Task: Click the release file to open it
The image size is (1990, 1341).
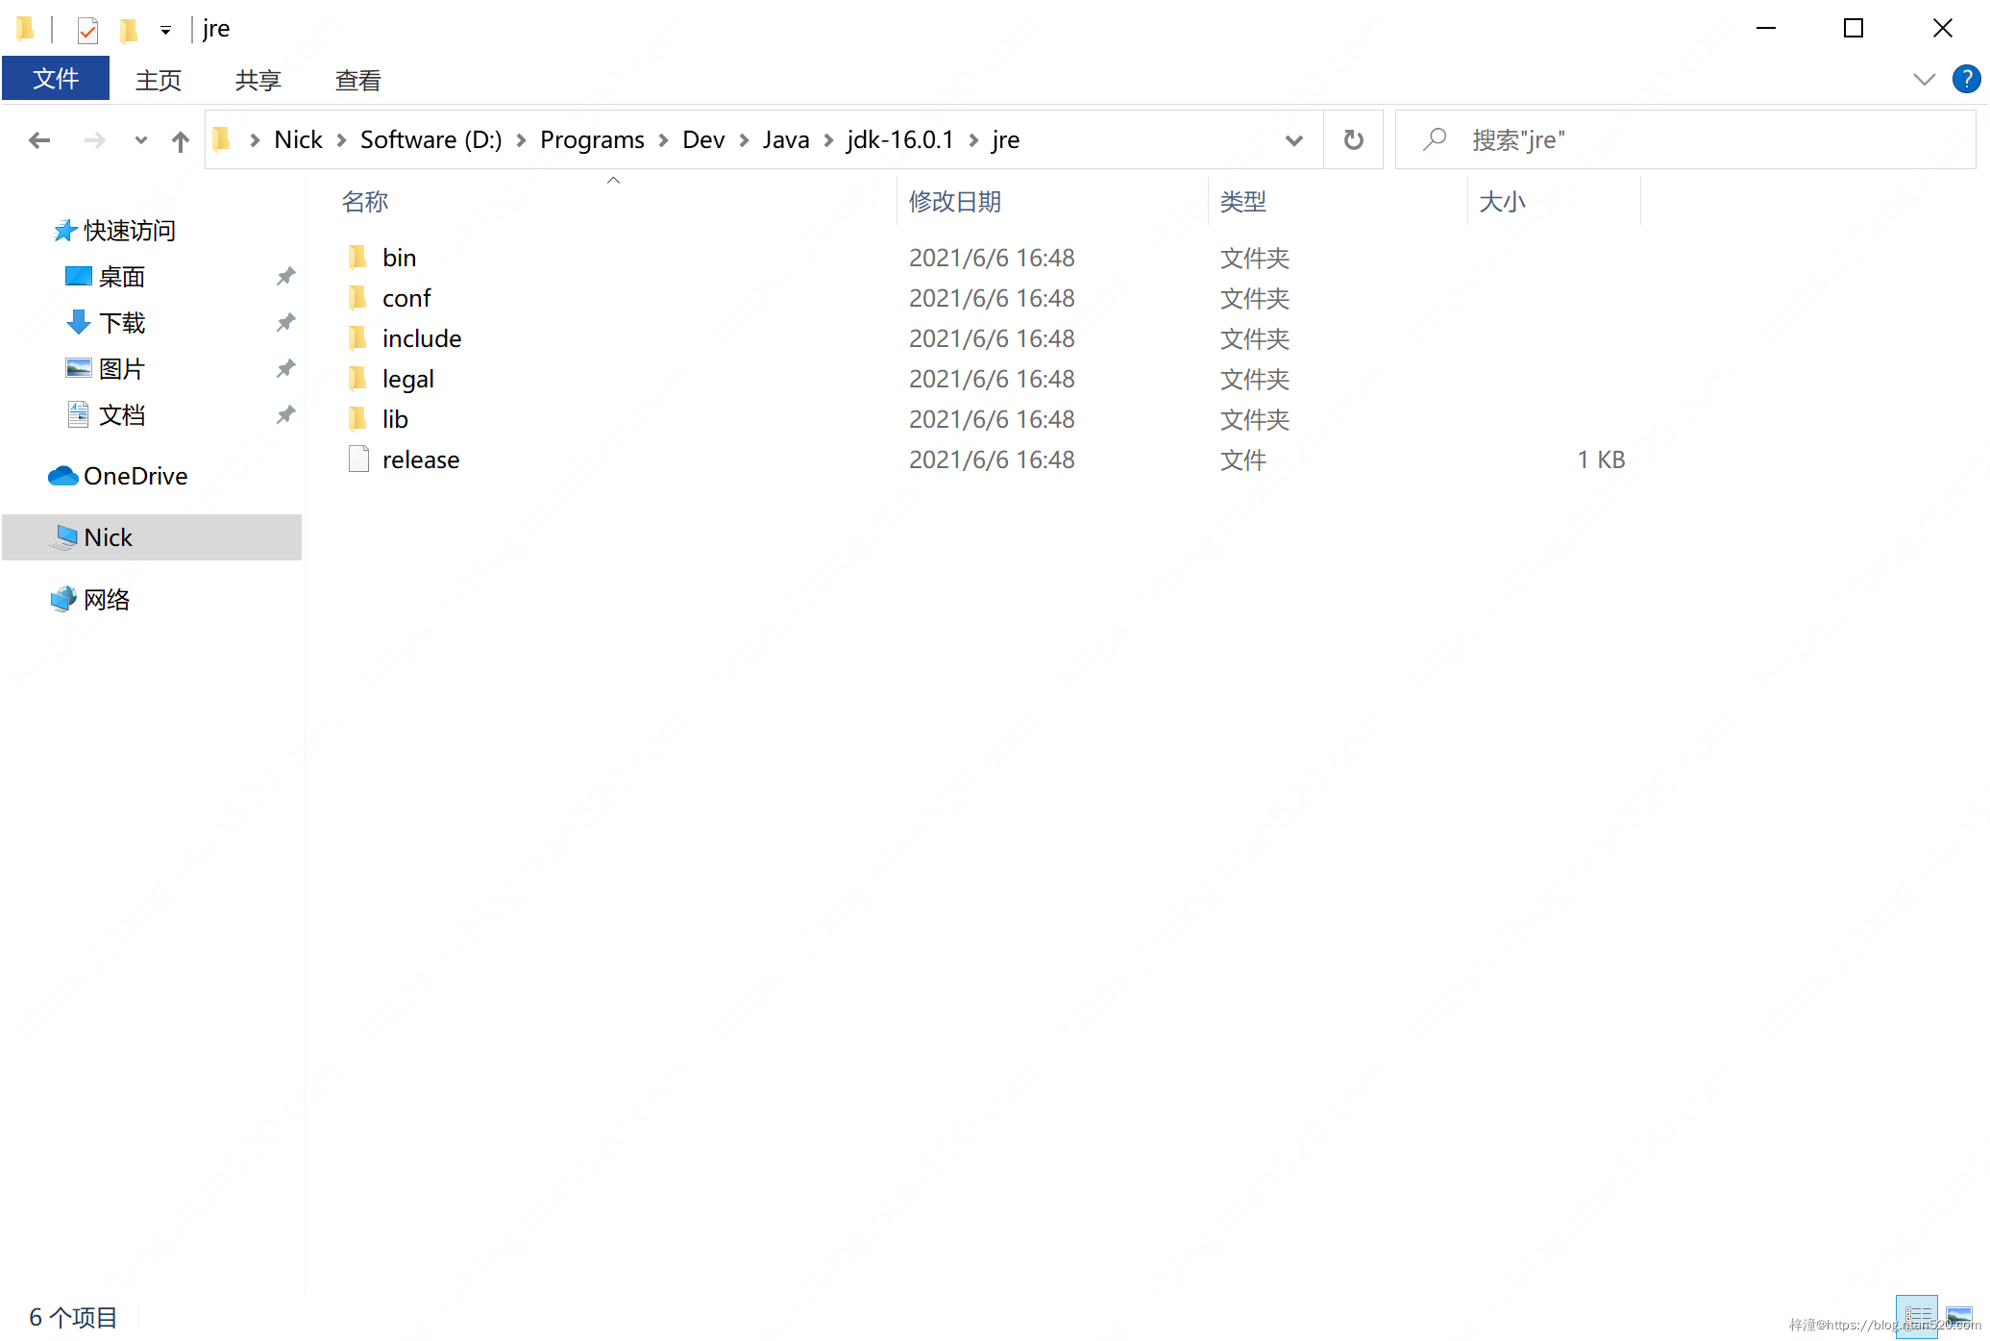Action: [x=419, y=459]
